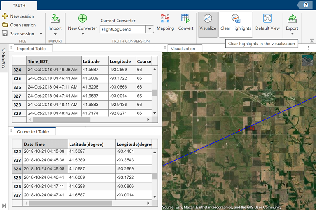316x210 pixels.
Task: Select the basemap picker thumbnail on map
Action: click(307, 61)
